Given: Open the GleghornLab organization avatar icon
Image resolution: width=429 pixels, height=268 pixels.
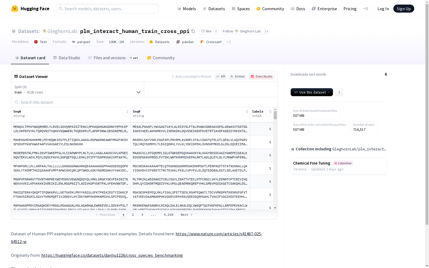Looking at the screenshot, I should tap(45, 31).
